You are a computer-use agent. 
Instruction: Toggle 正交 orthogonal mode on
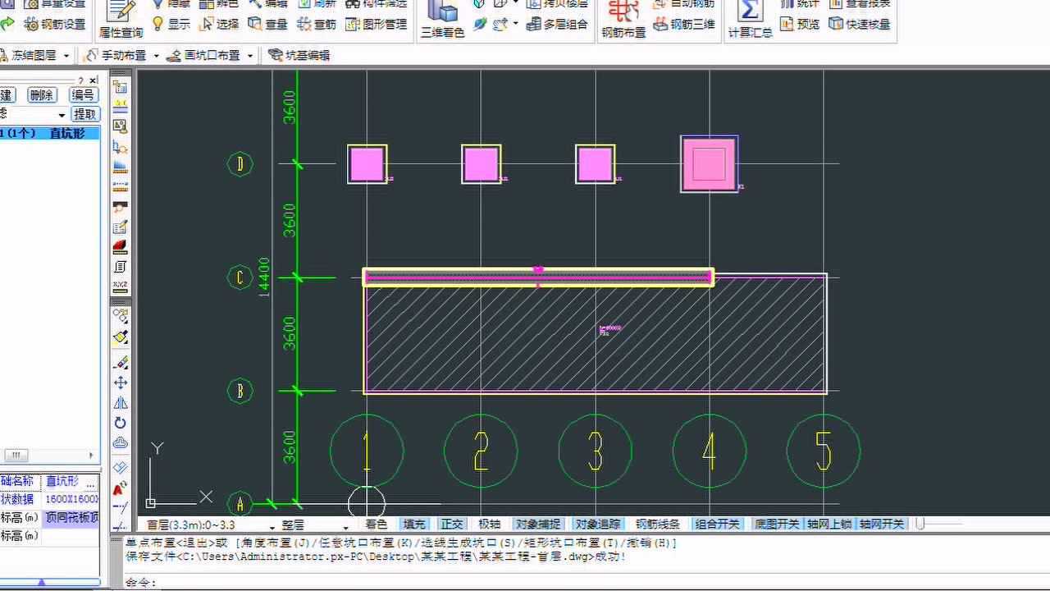tap(451, 523)
